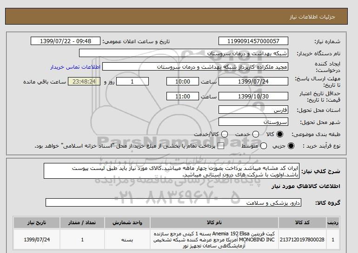Screen dimensions: 358x253
Task: Click the delivery city field سروستان
Action: pyautogui.click(x=253, y=122)
